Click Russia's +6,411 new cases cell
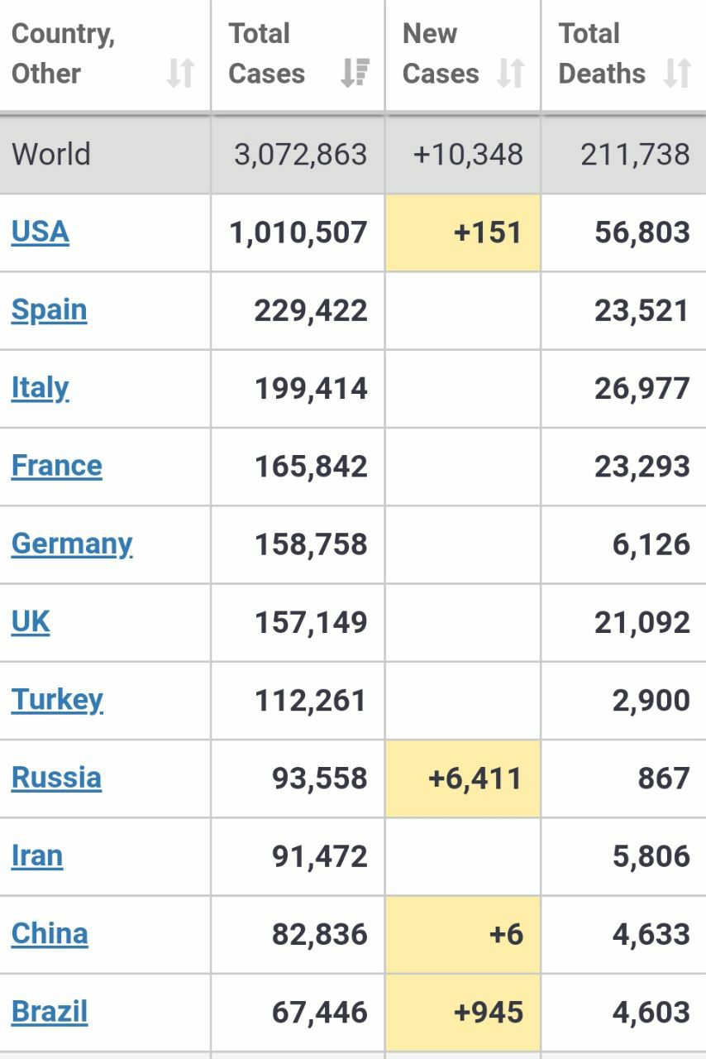 (x=463, y=779)
